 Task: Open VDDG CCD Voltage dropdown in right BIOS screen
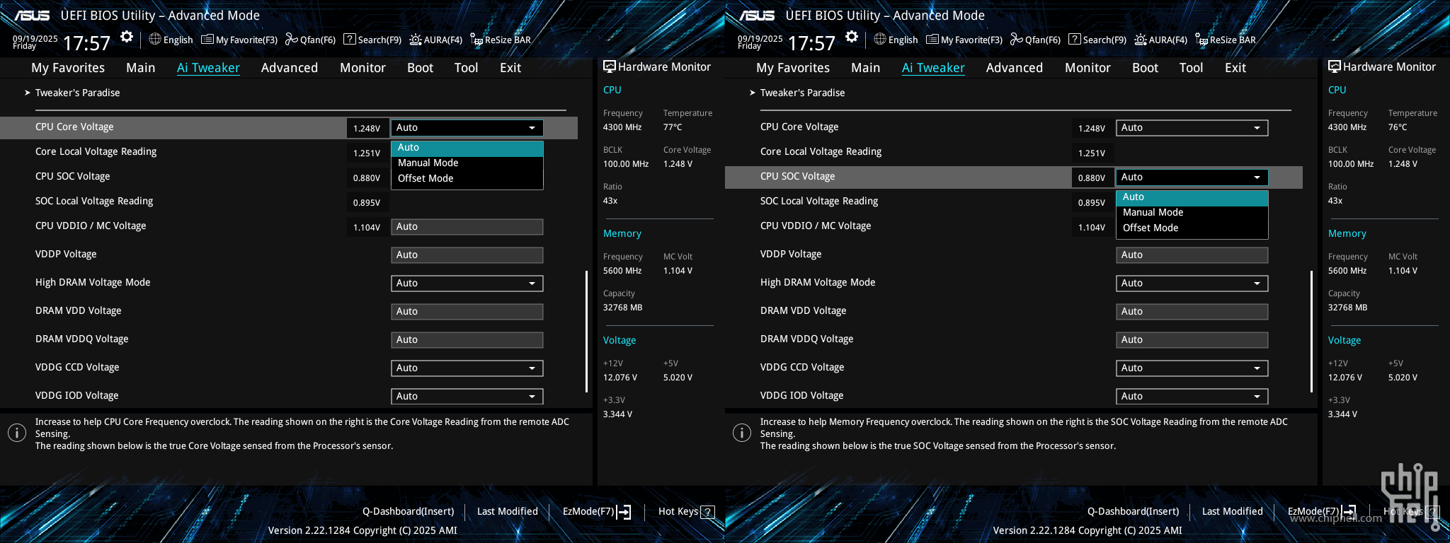1192,368
